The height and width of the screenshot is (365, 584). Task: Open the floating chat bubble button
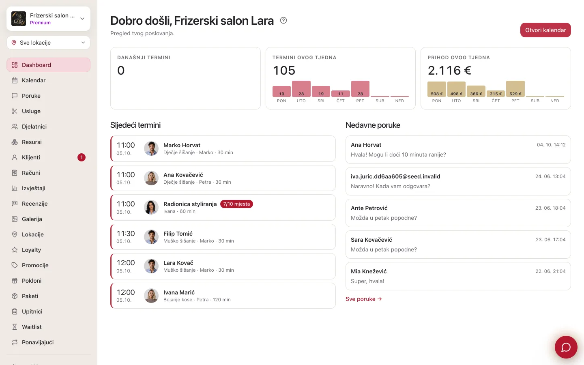[x=566, y=347]
